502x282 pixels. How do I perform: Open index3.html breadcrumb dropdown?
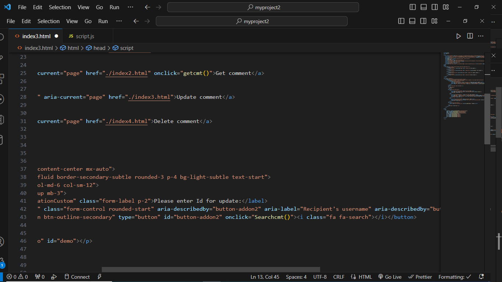39,48
